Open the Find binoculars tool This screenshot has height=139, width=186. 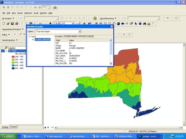(x=144, y=24)
